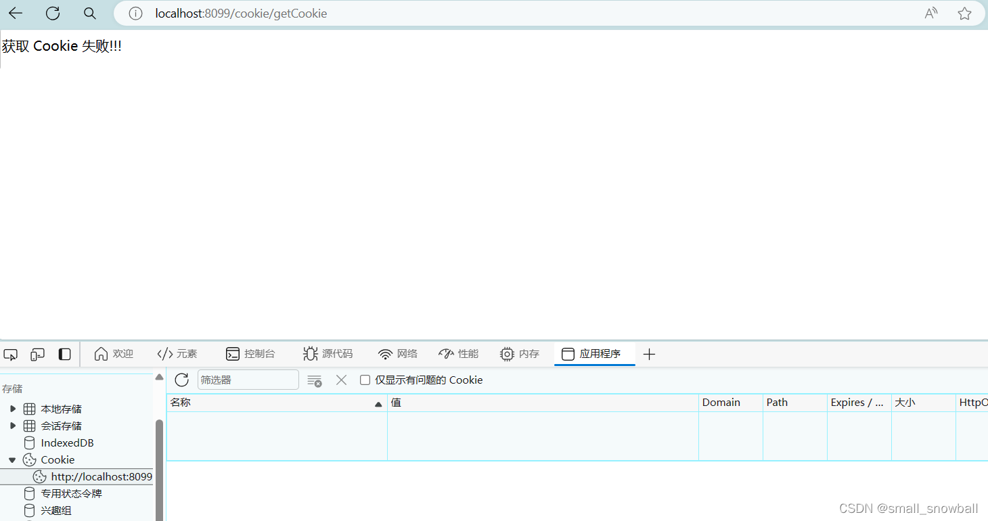The image size is (988, 521).
Task: Switch to the 元素 tab
Action: tap(177, 354)
